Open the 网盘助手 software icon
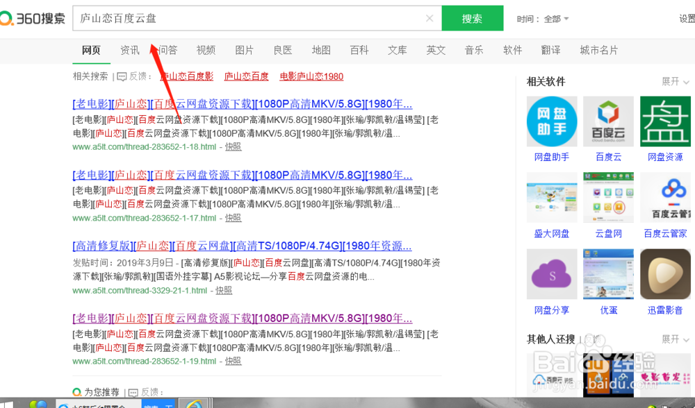Image resolution: width=695 pixels, height=408 pixels. 551,122
